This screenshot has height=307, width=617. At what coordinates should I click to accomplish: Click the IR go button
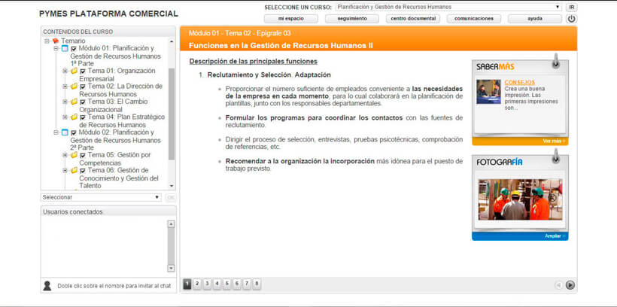(x=571, y=7)
